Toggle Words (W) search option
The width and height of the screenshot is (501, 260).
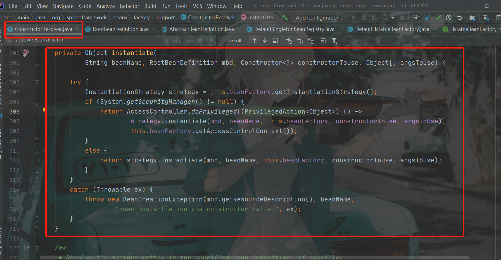[x=200, y=40]
